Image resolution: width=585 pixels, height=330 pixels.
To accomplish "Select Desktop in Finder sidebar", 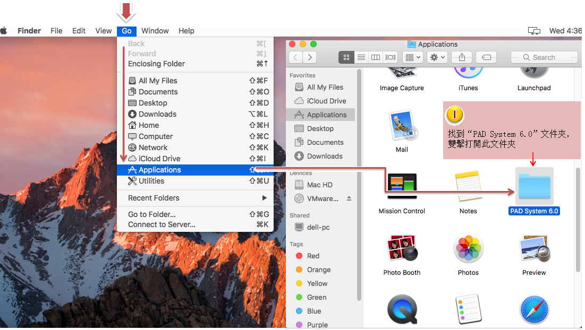I will click(x=321, y=128).
